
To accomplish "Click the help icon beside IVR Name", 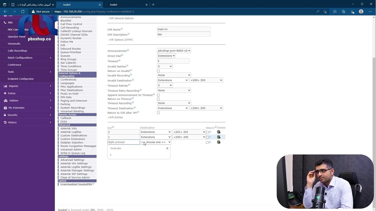I will [x=122, y=29].
